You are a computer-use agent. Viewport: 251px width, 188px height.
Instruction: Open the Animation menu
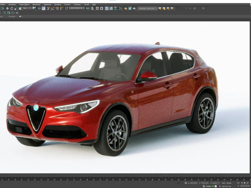(12, 5)
